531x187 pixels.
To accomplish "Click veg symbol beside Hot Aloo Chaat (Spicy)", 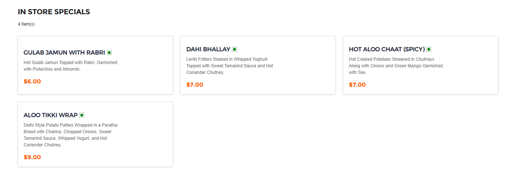I will (x=429, y=49).
